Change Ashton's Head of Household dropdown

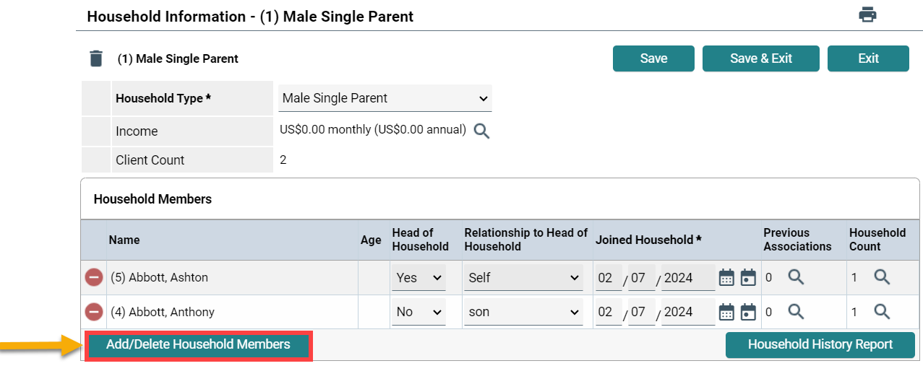[x=418, y=277]
